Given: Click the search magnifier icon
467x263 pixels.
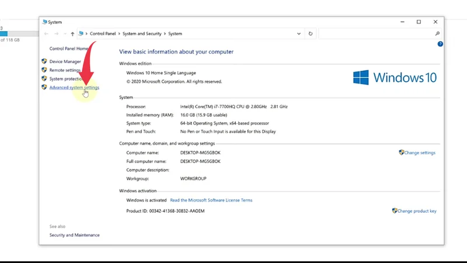Looking at the screenshot, I should pyautogui.click(x=437, y=34).
